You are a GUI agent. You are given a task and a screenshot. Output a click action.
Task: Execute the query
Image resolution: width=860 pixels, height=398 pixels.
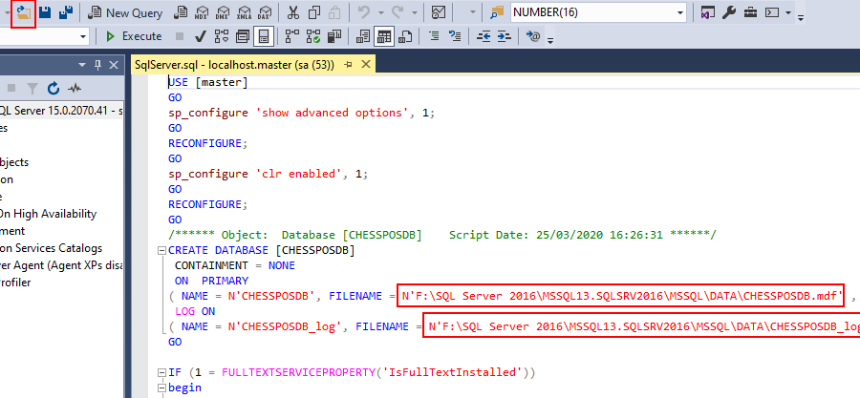pos(133,36)
